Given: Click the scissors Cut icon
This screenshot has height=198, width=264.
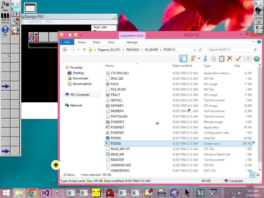Looking at the screenshot, I should coord(205,59).
